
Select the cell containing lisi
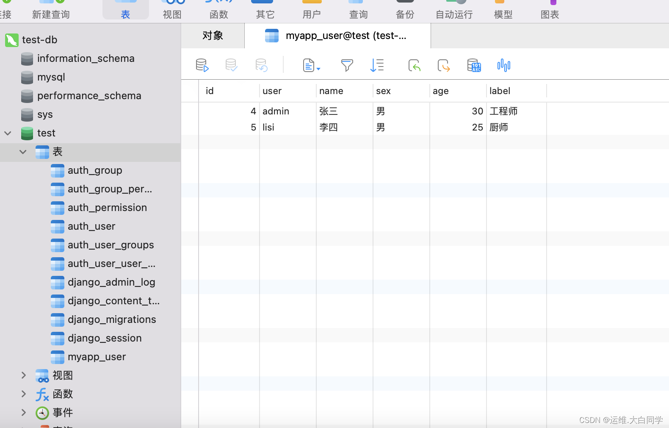(x=288, y=127)
